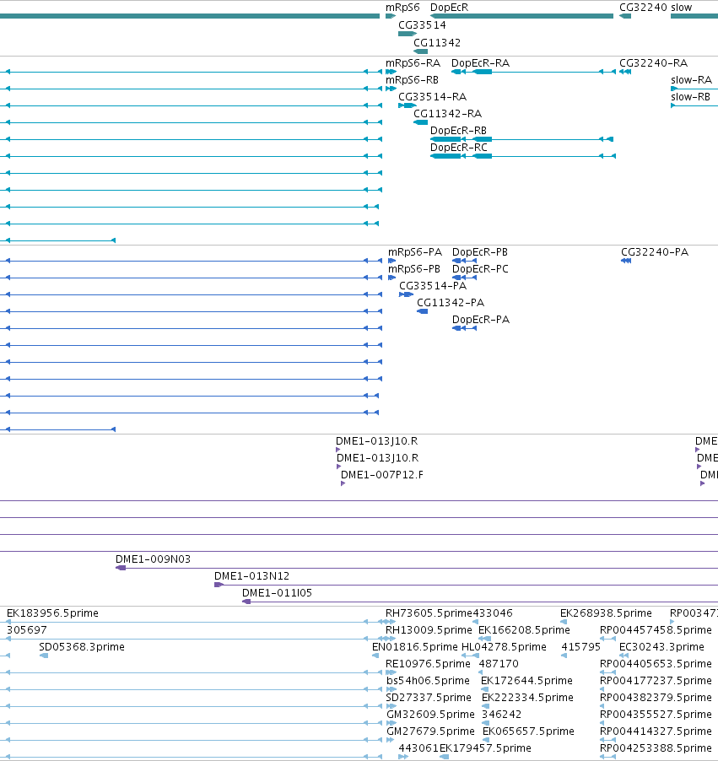Screen dimensions: 718x761
Task: Click the mRpS6 gene label
Action: click(x=402, y=8)
